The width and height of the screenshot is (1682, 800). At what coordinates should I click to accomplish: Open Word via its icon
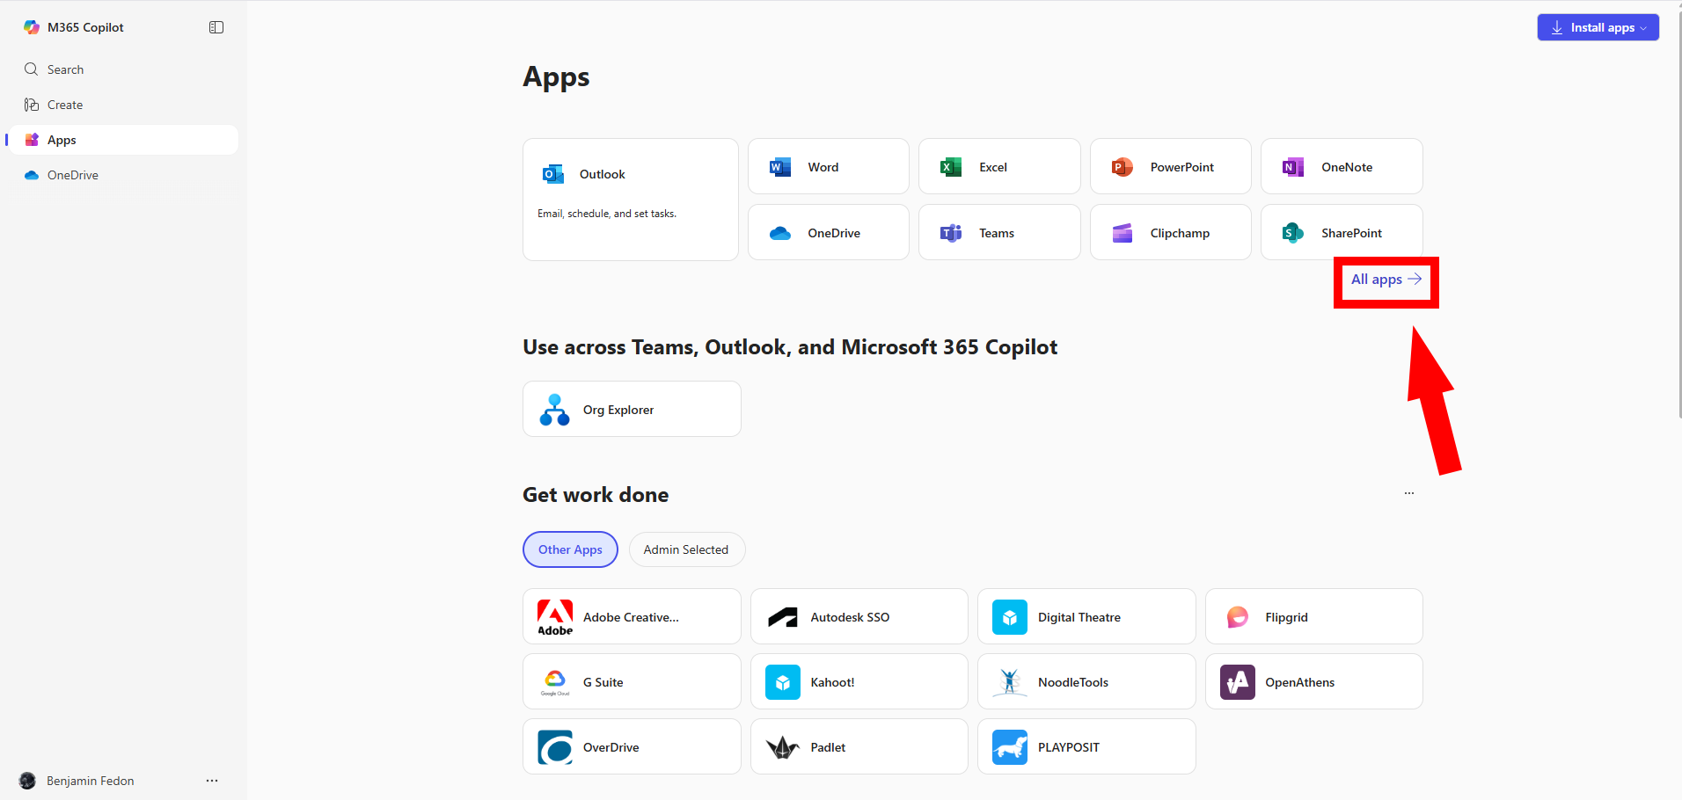tap(780, 167)
